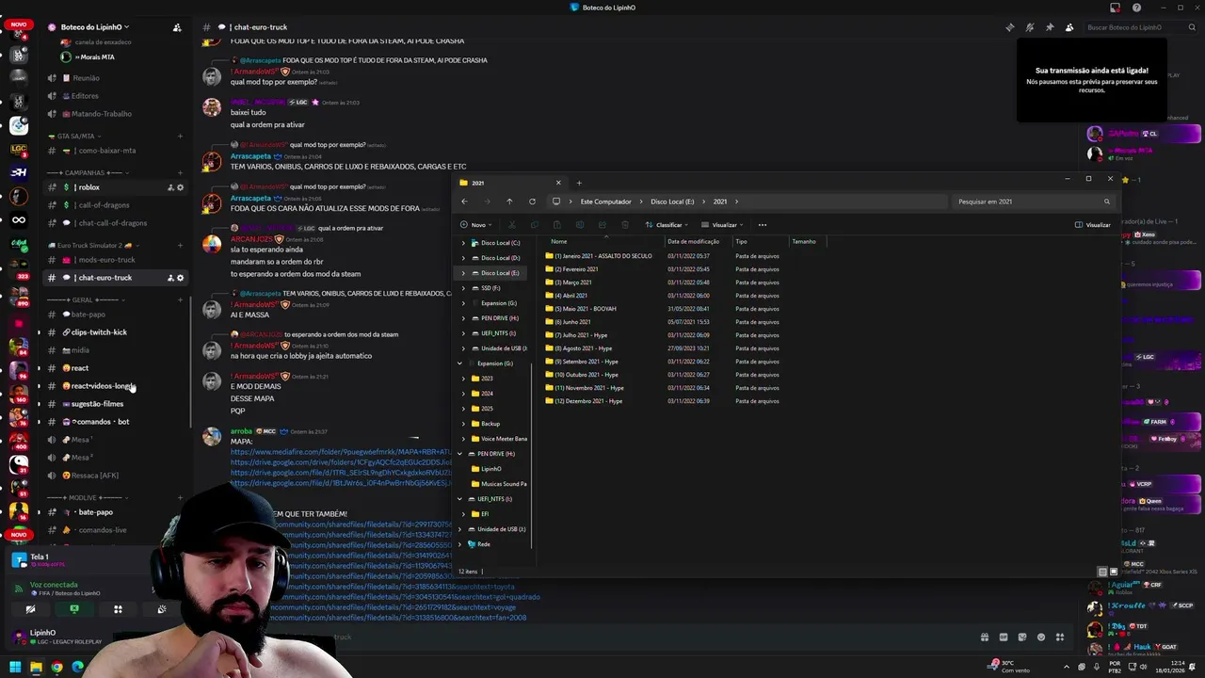Select folder (5) Maio 2021 - BOOYAH
Viewport: 1205px width, 678px height.
[x=581, y=309]
